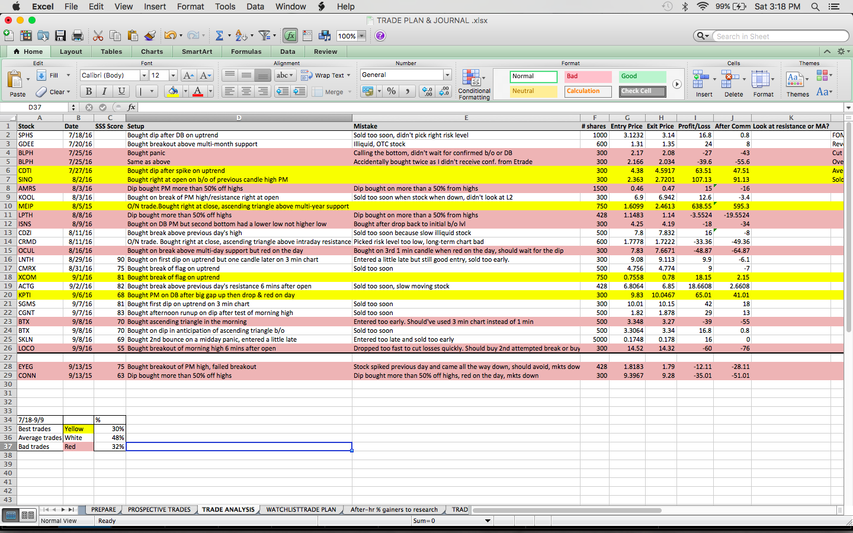Viewport: 853px width, 533px height.
Task: Open the Filter funnel tool
Action: tap(264, 36)
